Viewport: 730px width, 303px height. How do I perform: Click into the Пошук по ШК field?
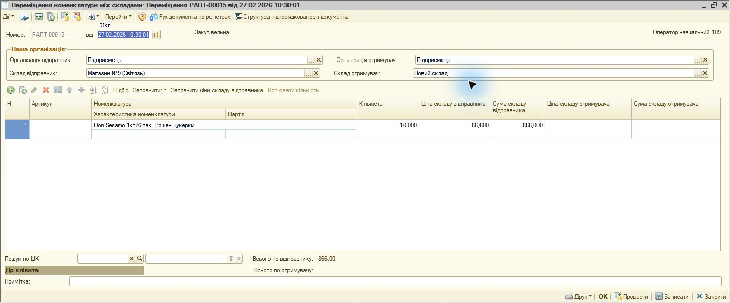tap(102, 259)
